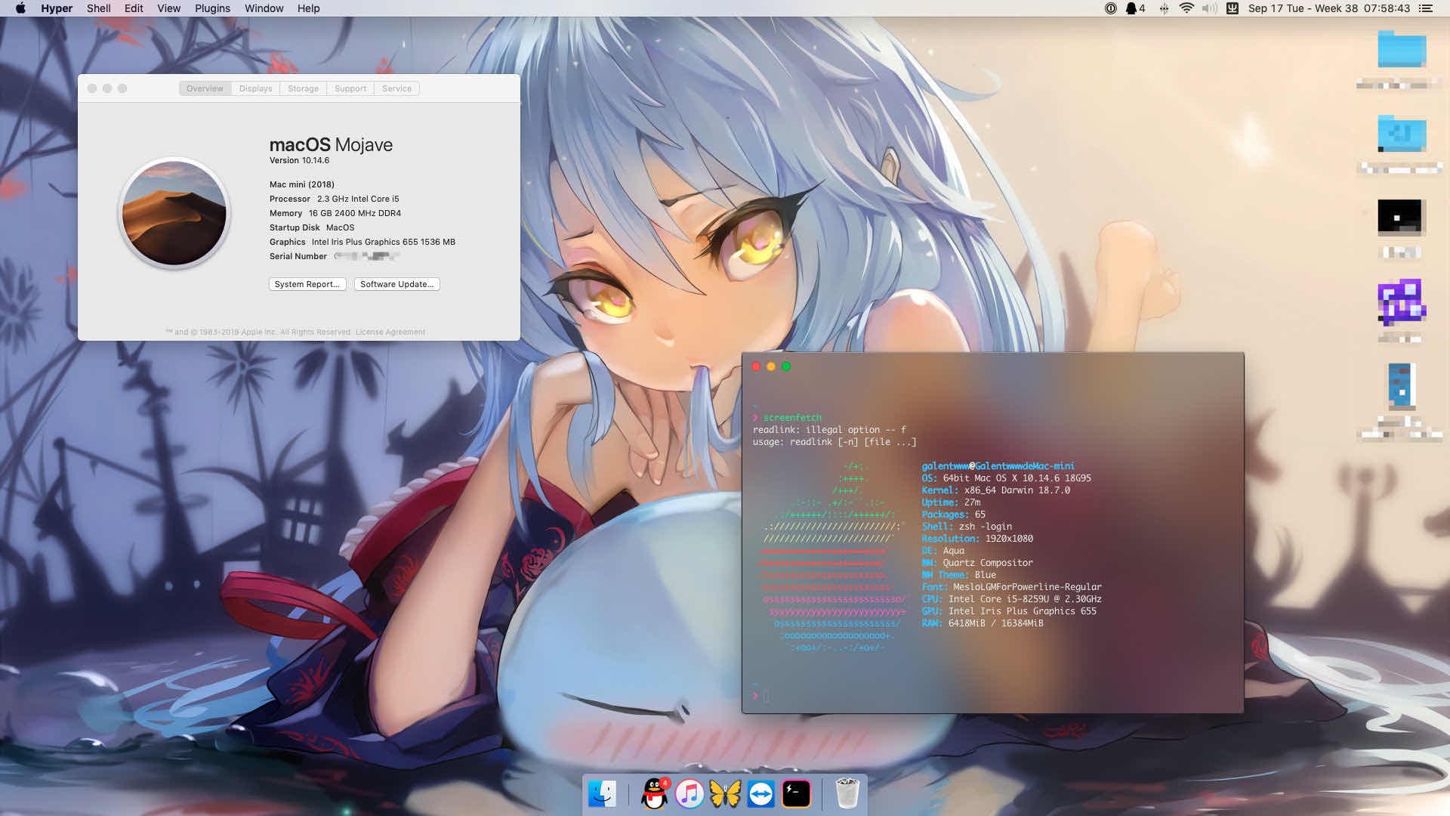Click the Software Update button
This screenshot has width=1450, height=816.
click(x=396, y=284)
